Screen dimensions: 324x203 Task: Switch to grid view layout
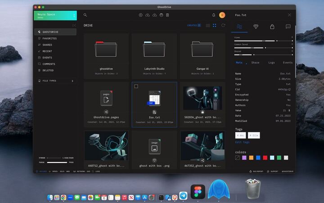215,25
